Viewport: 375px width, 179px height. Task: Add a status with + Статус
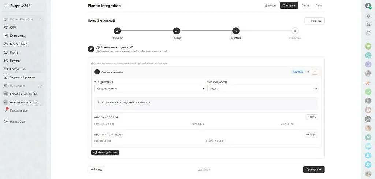(x=311, y=134)
